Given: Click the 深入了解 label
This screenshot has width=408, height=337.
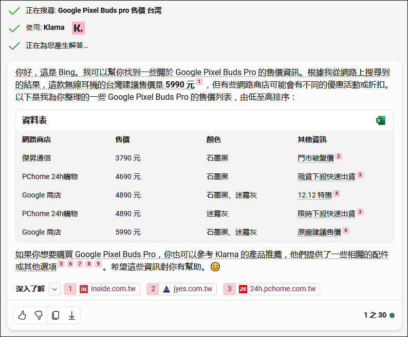Looking at the screenshot, I should (30, 289).
